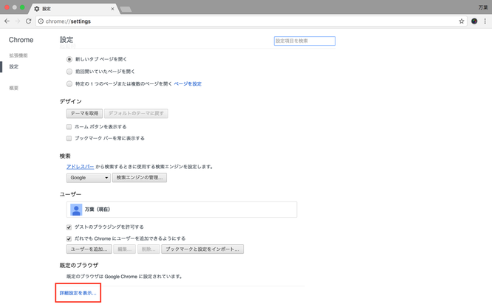
Task: Open the Chrome three-dot menu
Action: (x=485, y=21)
